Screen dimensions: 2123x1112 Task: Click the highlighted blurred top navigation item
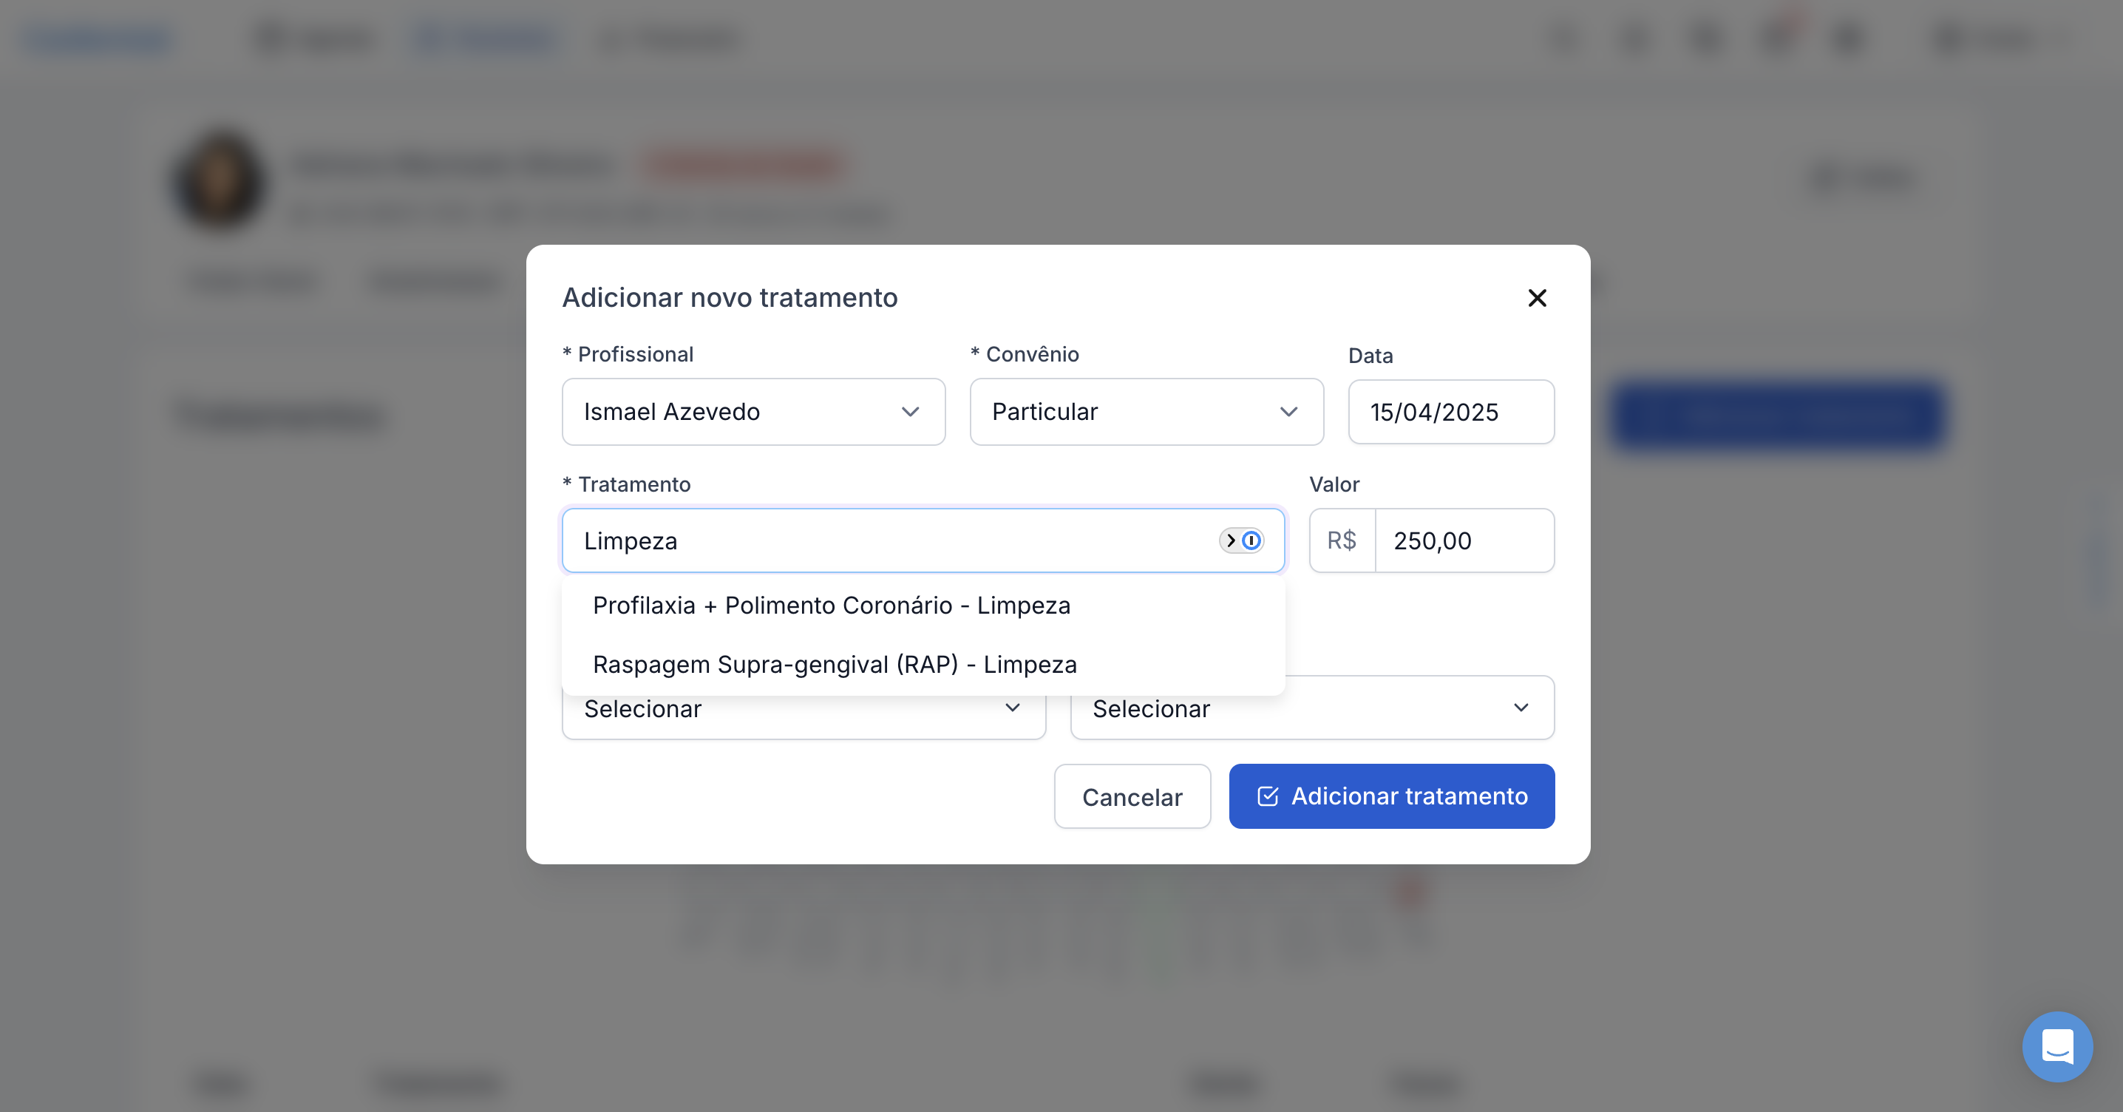point(483,38)
